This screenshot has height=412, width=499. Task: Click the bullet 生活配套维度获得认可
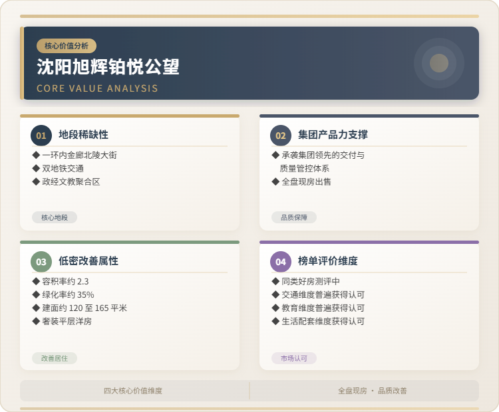coord(318,322)
